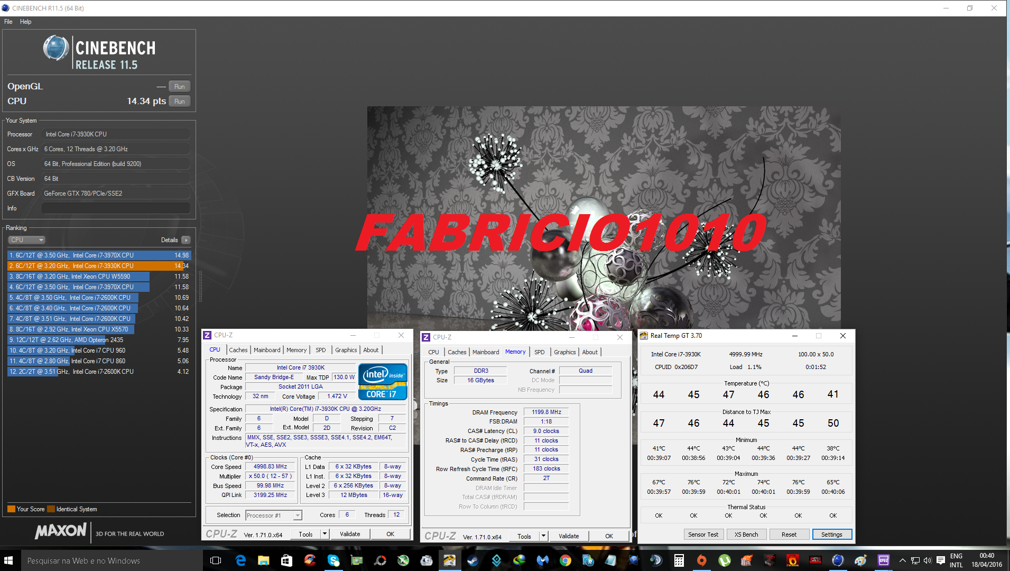
Task: Open the CPU ranking type dropdown
Action: 27,240
